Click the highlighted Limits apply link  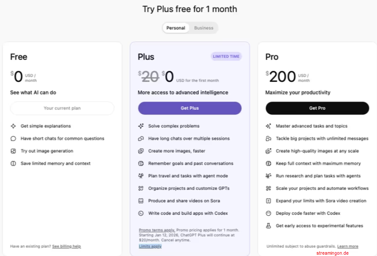(x=150, y=246)
